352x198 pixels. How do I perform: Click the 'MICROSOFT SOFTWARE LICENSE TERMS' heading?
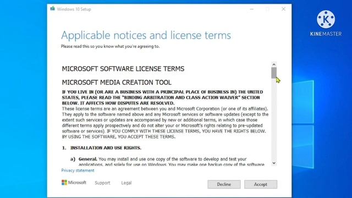(x=123, y=69)
